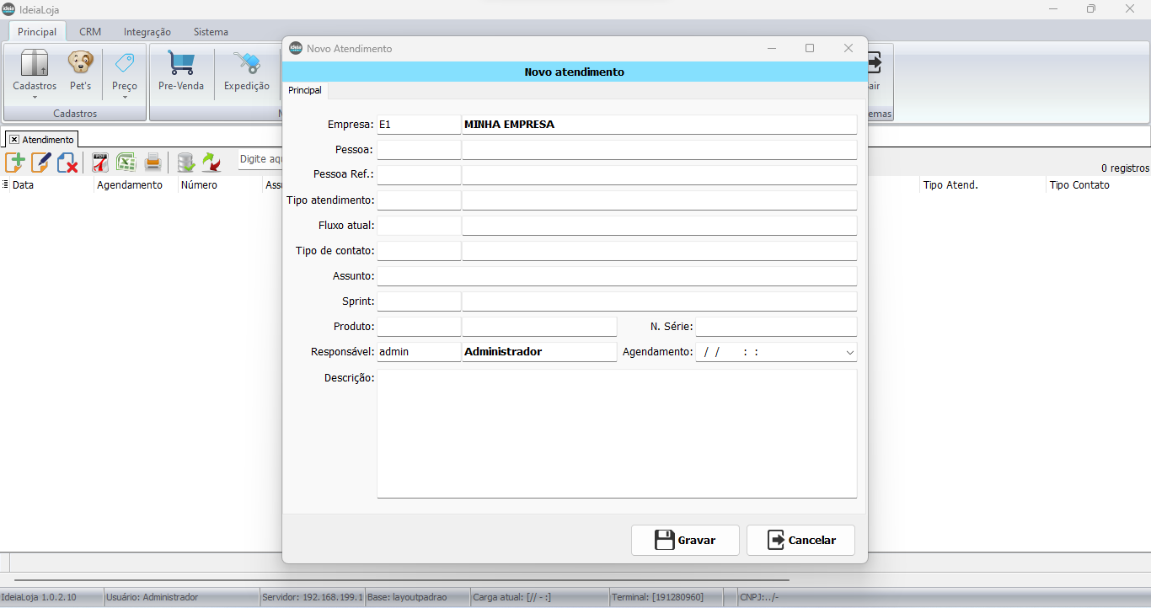Expand the Preço dropdown menu
Image resolution: width=1151 pixels, height=608 pixels.
tap(125, 96)
